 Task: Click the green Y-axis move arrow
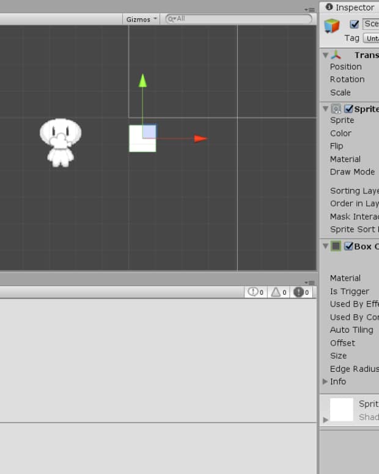pos(142,81)
